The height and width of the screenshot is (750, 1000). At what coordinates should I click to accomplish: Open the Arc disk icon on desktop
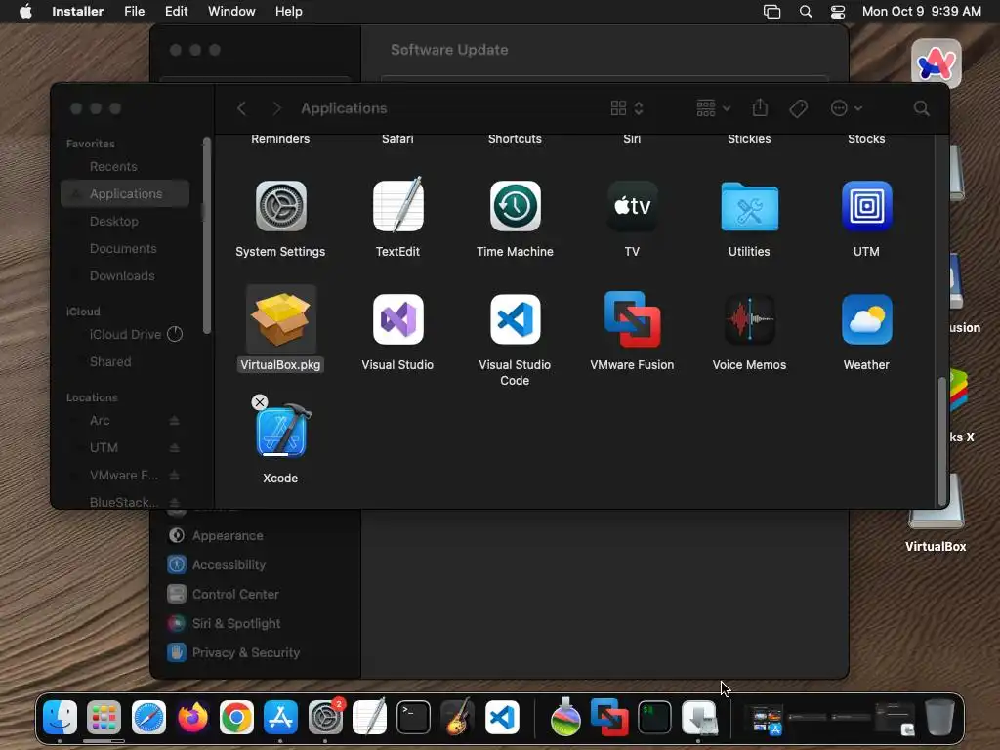[937, 62]
